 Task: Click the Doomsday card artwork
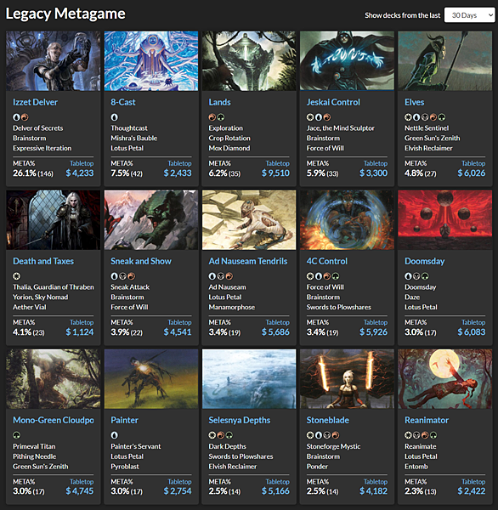point(445,220)
